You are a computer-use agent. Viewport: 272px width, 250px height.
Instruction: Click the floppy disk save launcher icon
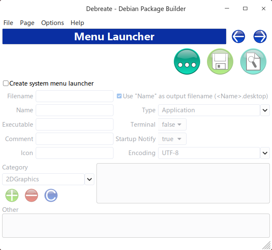click(x=220, y=61)
